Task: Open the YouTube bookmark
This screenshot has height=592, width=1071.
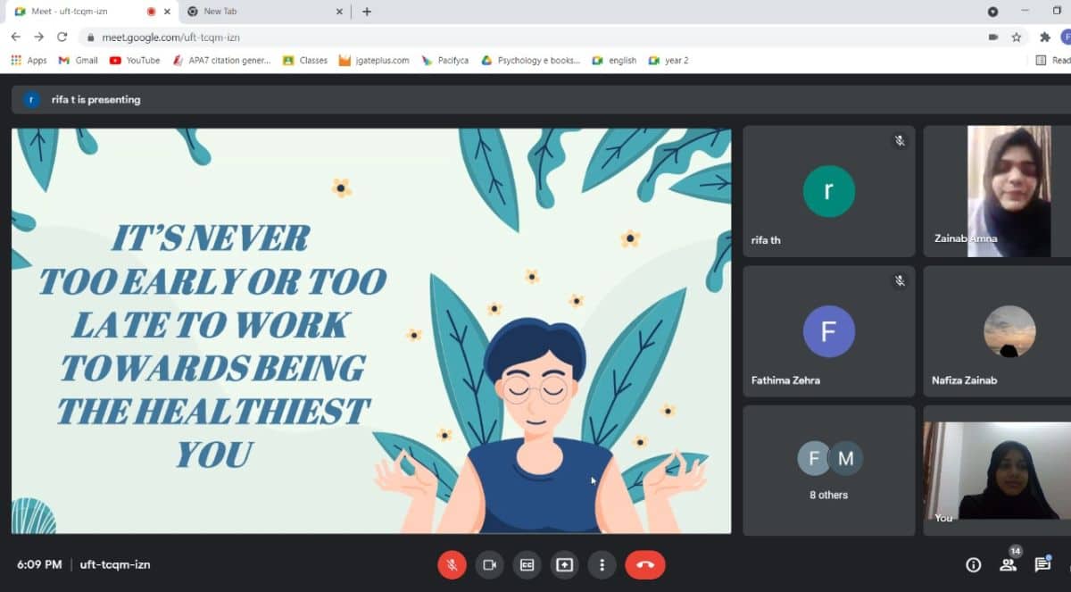Action: click(135, 61)
